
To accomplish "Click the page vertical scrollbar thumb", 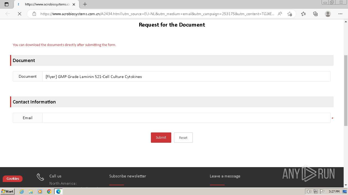I will [346, 90].
